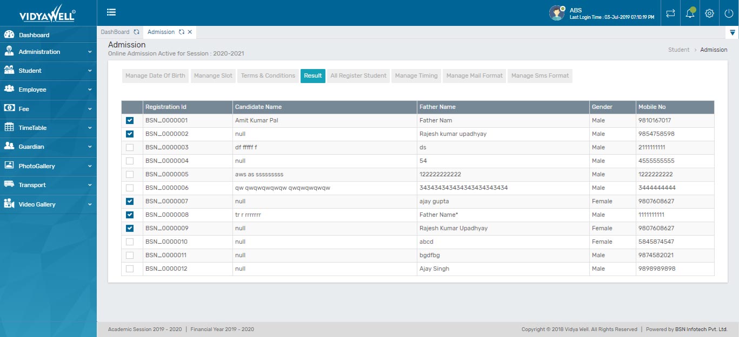Screen dimensions: 739x337
Task: Click father name ajay gupta
Action: [434, 201]
